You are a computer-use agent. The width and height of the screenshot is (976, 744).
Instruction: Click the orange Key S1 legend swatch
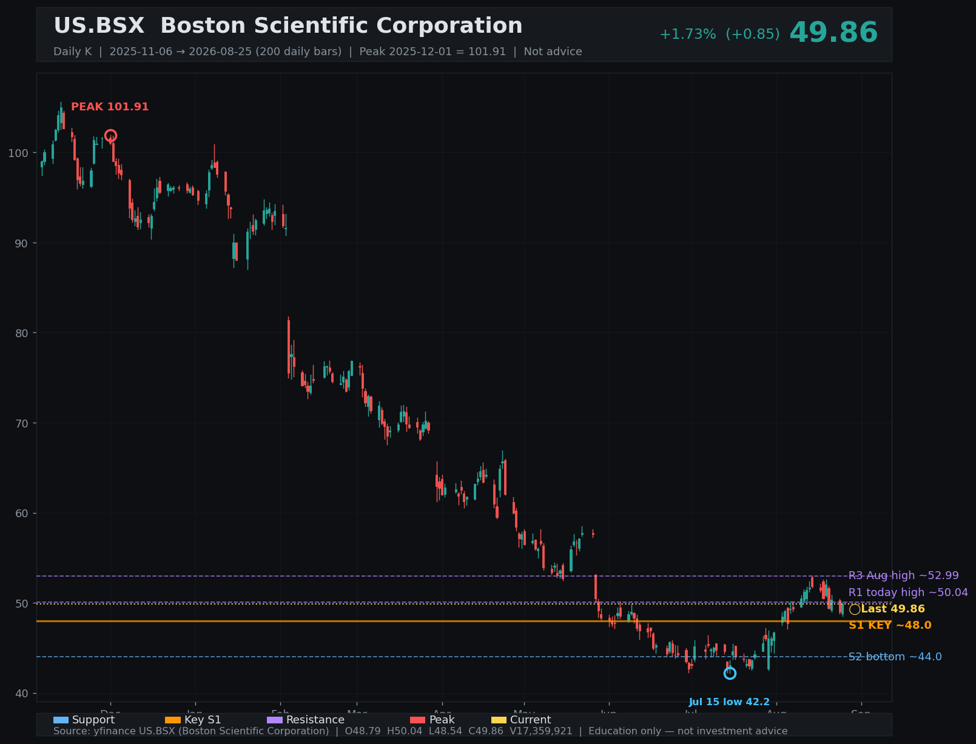[x=173, y=720]
